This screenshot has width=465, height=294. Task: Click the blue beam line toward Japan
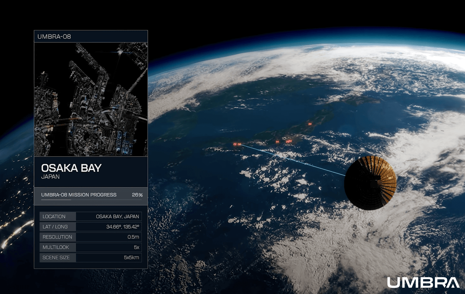point(293,160)
